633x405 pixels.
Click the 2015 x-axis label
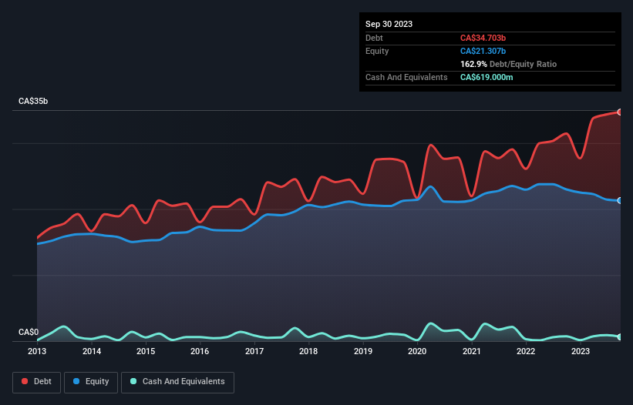pyautogui.click(x=146, y=351)
